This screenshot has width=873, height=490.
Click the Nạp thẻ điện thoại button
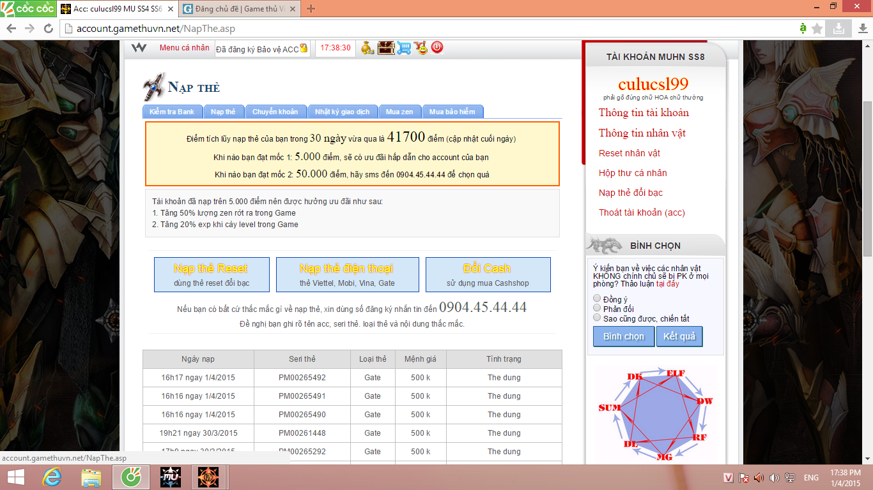347,275
